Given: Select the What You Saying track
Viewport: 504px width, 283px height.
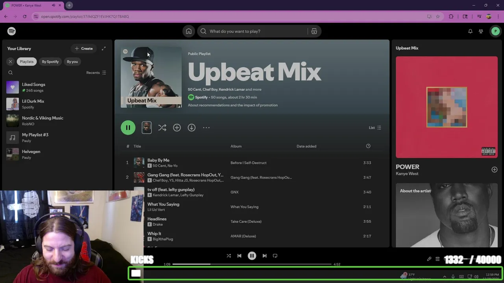Looking at the screenshot, I should point(163,204).
